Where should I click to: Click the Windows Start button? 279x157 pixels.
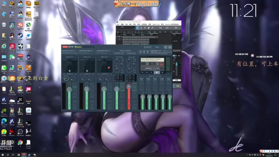[x=2, y=155]
